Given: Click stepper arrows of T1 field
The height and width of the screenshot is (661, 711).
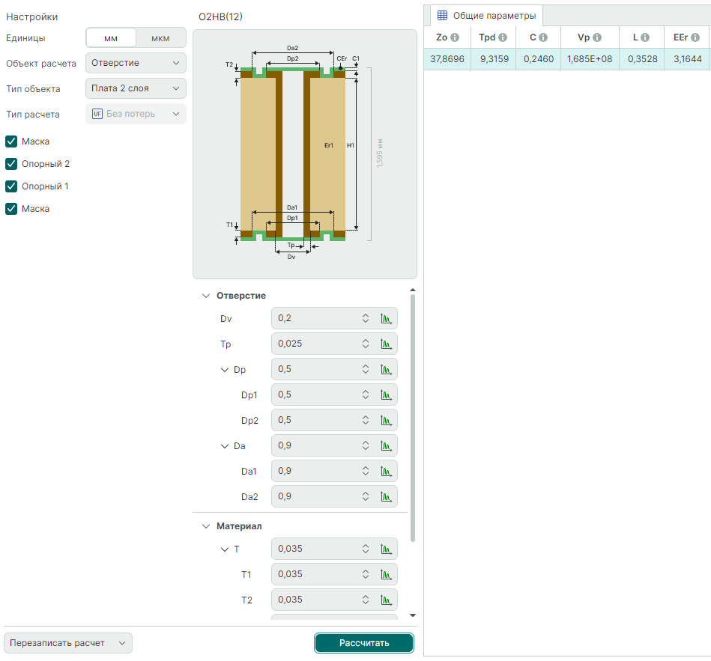Looking at the screenshot, I should pyautogui.click(x=366, y=574).
